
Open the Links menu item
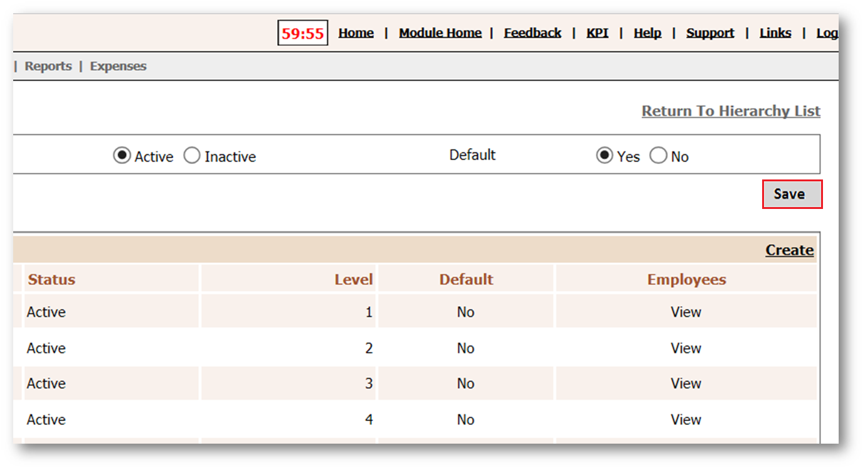click(x=775, y=33)
